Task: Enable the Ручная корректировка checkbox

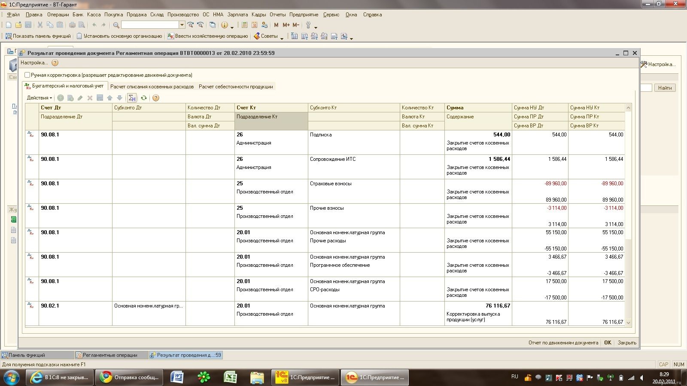Action: coord(27,75)
